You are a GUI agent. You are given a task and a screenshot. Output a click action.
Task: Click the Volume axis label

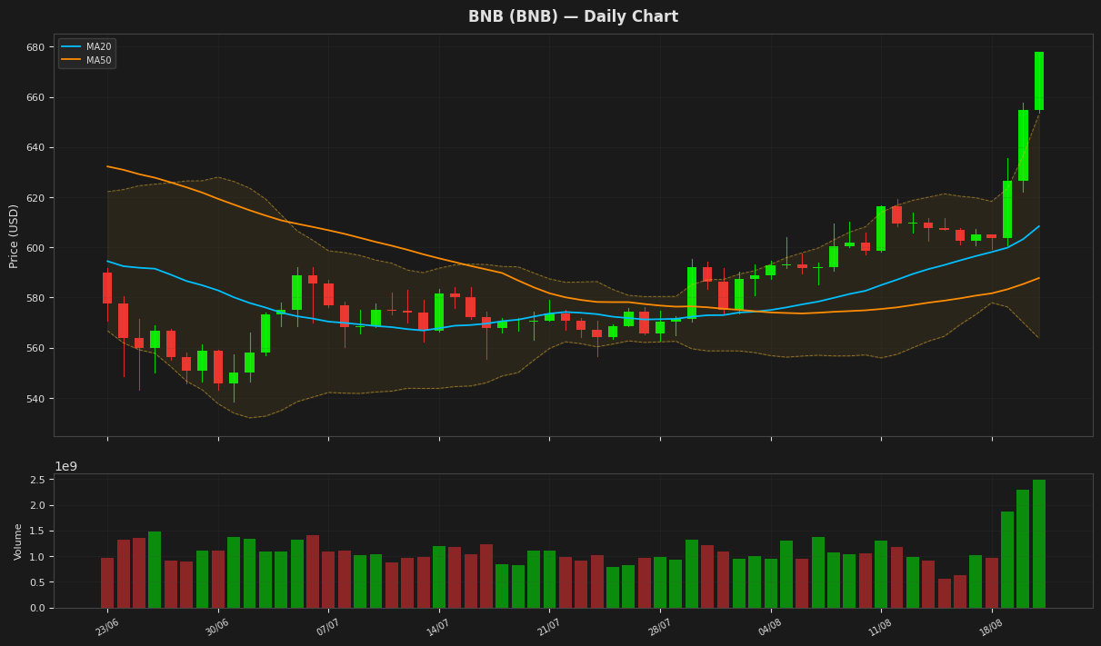(17, 542)
